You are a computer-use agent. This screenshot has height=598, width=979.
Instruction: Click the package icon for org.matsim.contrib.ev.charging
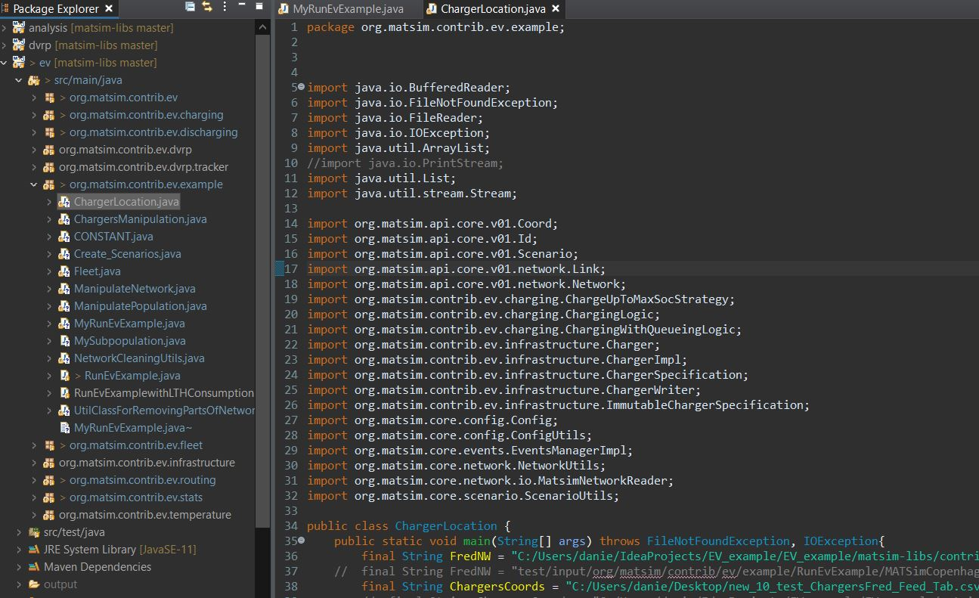point(49,115)
